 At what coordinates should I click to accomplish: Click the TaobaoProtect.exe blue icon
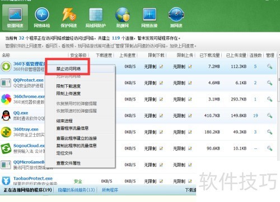pos(6,180)
